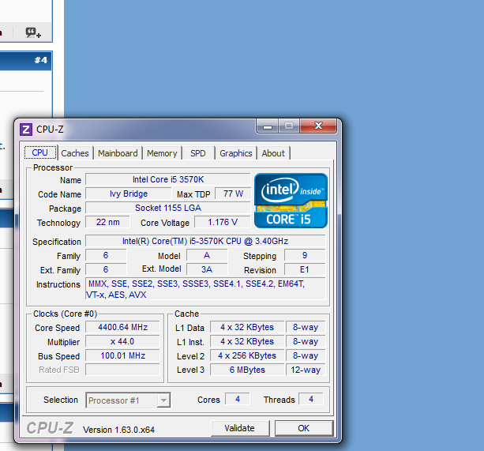Open the Processor #1 selection dropdown
484x451 pixels.
pos(128,400)
